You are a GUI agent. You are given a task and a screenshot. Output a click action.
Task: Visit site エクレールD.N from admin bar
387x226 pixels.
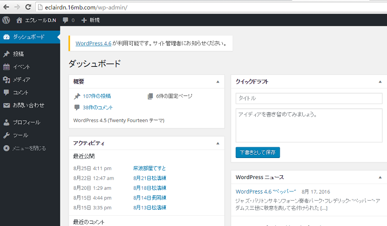click(x=36, y=20)
